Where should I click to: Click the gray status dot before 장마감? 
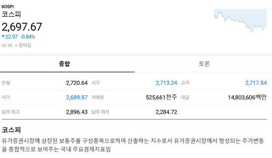pyautogui.click(x=16, y=45)
